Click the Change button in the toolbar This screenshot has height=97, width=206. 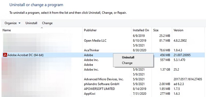coord(47,23)
